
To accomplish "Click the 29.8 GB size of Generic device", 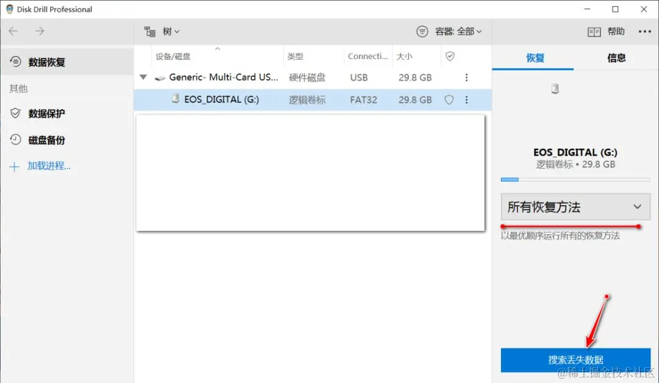I will tap(416, 77).
